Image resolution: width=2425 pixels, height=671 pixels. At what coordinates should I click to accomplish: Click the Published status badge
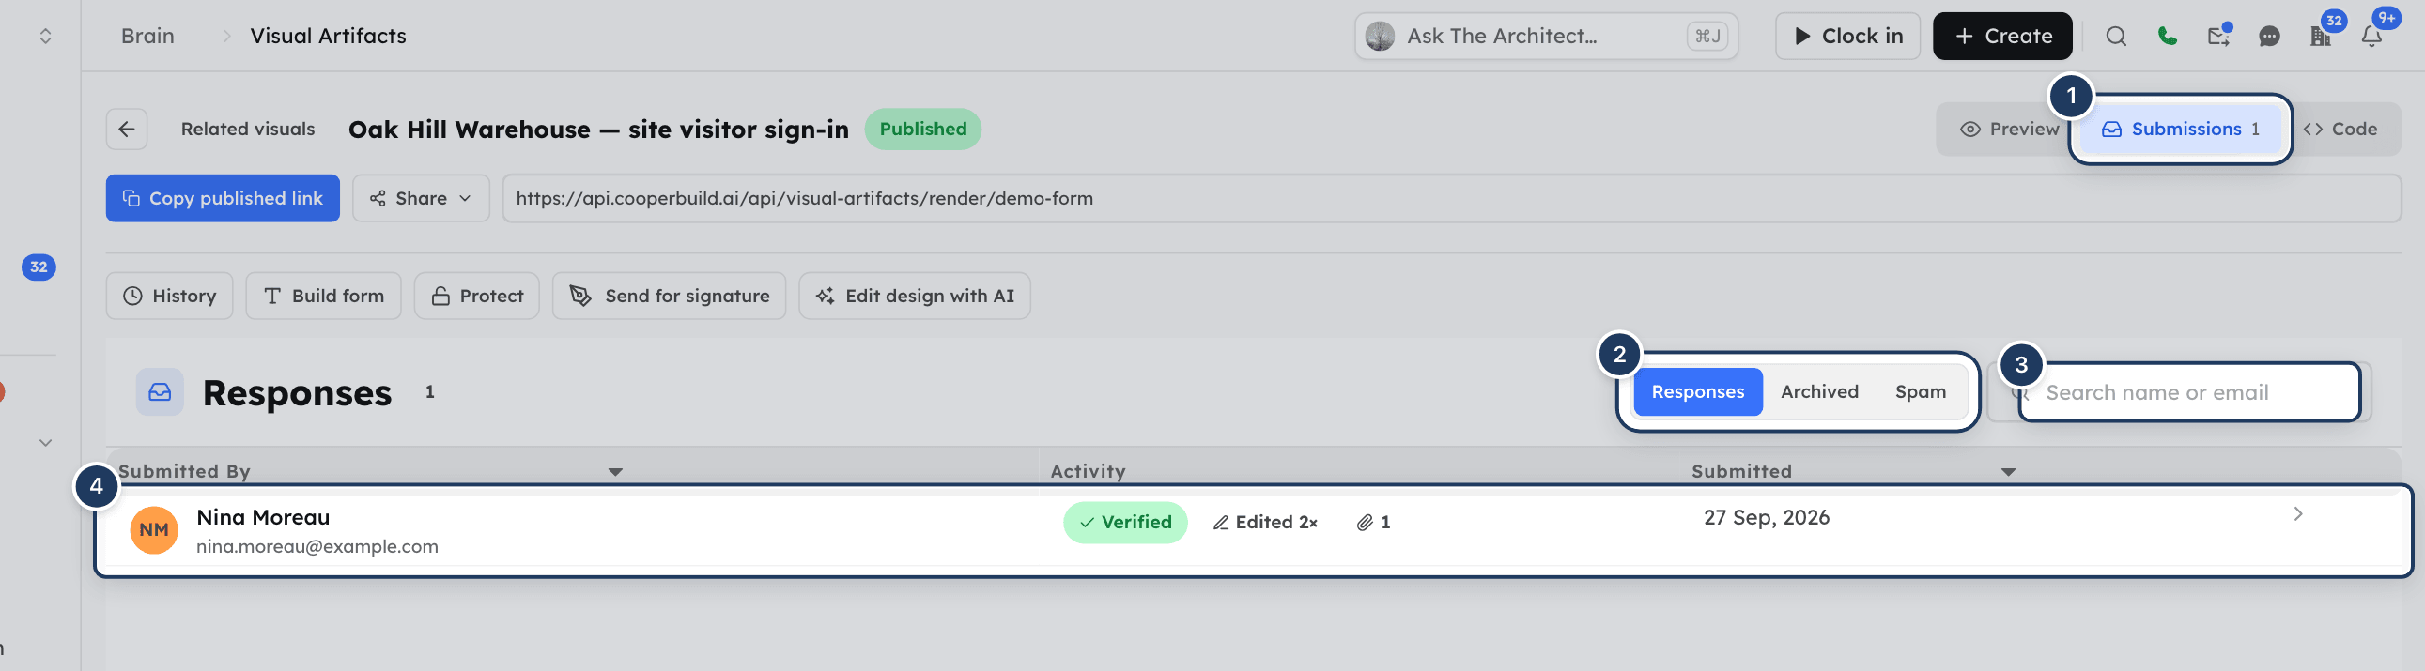coord(922,129)
